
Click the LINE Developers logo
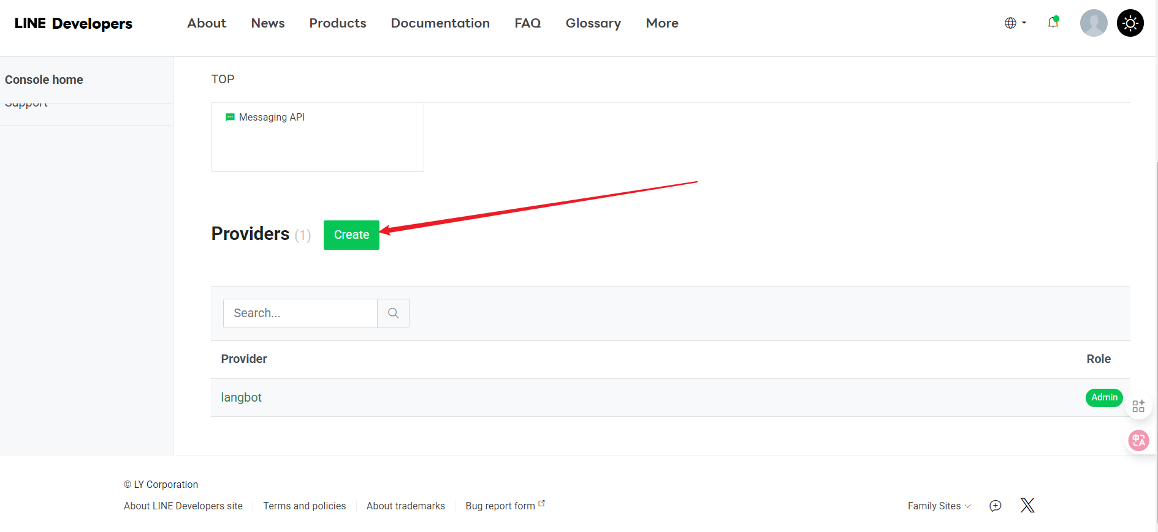tap(74, 23)
